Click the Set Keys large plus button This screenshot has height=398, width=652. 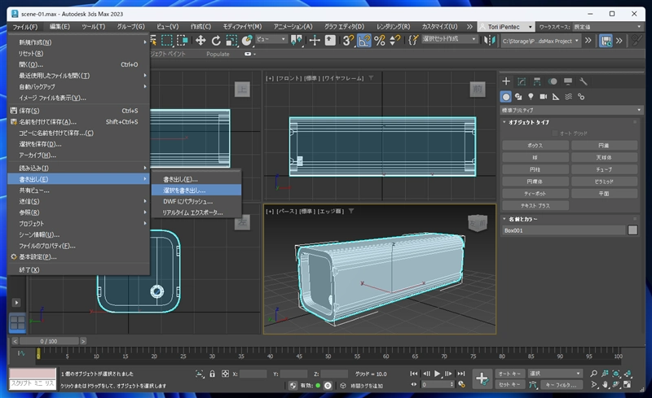pyautogui.click(x=482, y=378)
